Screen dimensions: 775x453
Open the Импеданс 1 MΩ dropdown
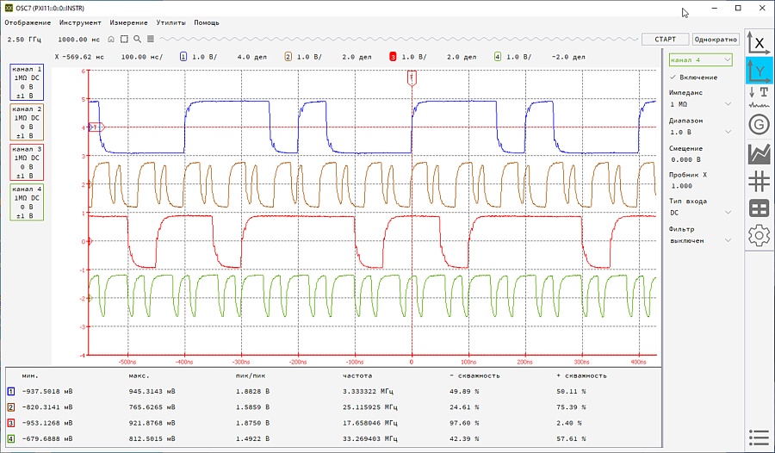[700, 104]
